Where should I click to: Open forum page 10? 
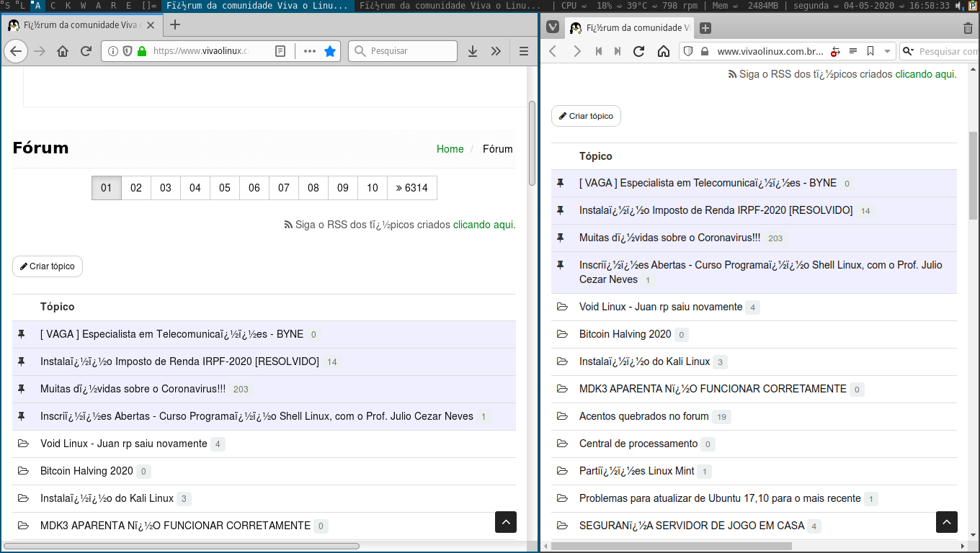(x=373, y=188)
